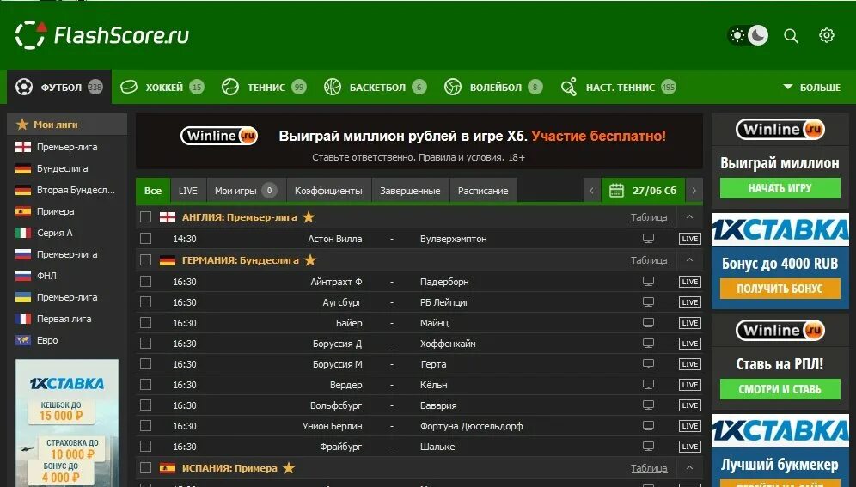Collapse the ГЕРМАНИЯ: Бундеслига section
This screenshot has height=487, width=856.
click(x=689, y=260)
